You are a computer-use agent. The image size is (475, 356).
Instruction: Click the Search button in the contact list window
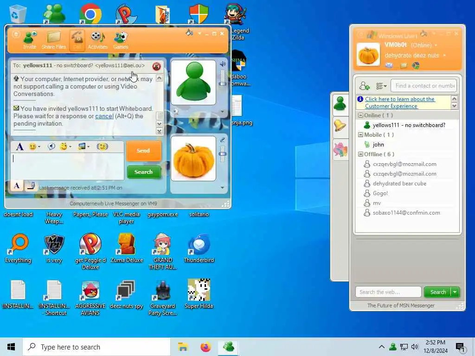coord(438,292)
